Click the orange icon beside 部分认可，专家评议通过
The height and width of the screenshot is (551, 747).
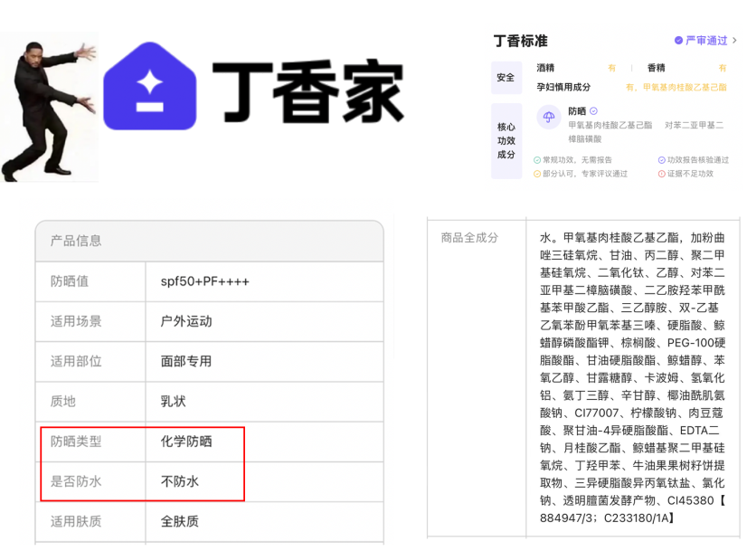click(x=537, y=174)
